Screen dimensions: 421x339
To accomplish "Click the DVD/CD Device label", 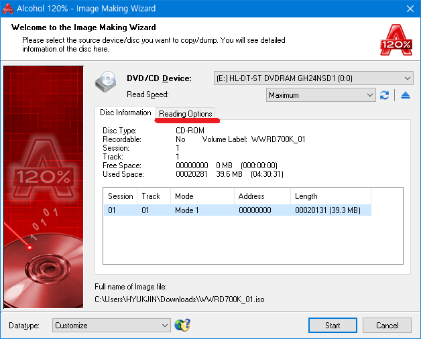I will point(160,78).
